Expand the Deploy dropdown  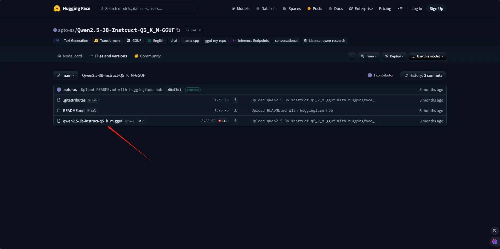(394, 56)
